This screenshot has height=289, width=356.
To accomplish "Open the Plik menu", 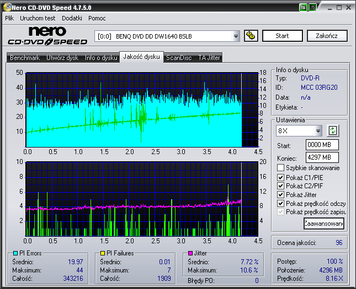I will tap(9, 18).
